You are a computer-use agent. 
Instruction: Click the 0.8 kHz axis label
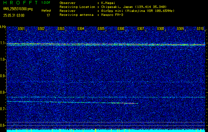pyautogui.click(x=3, y=92)
